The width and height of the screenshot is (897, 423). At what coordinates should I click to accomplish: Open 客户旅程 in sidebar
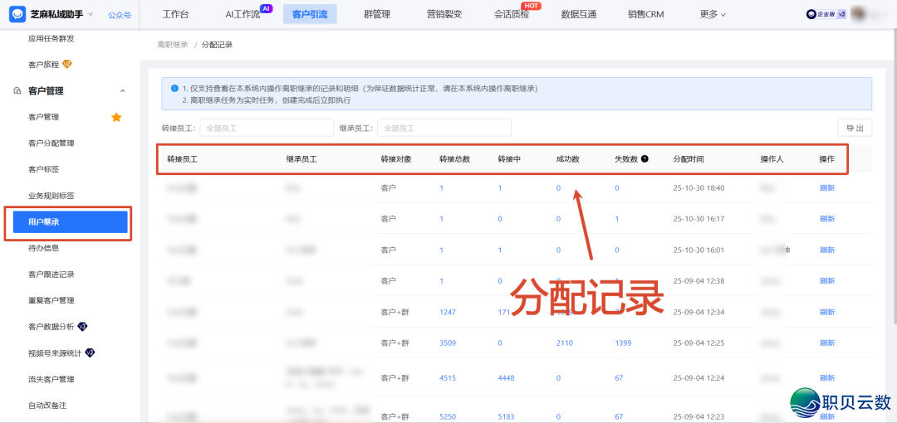click(43, 65)
